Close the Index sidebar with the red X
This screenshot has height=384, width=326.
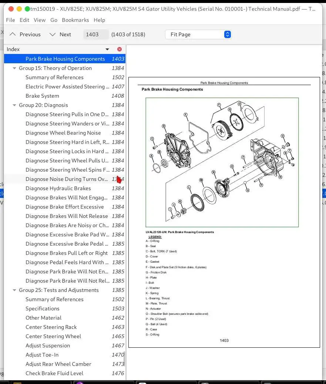click(120, 49)
